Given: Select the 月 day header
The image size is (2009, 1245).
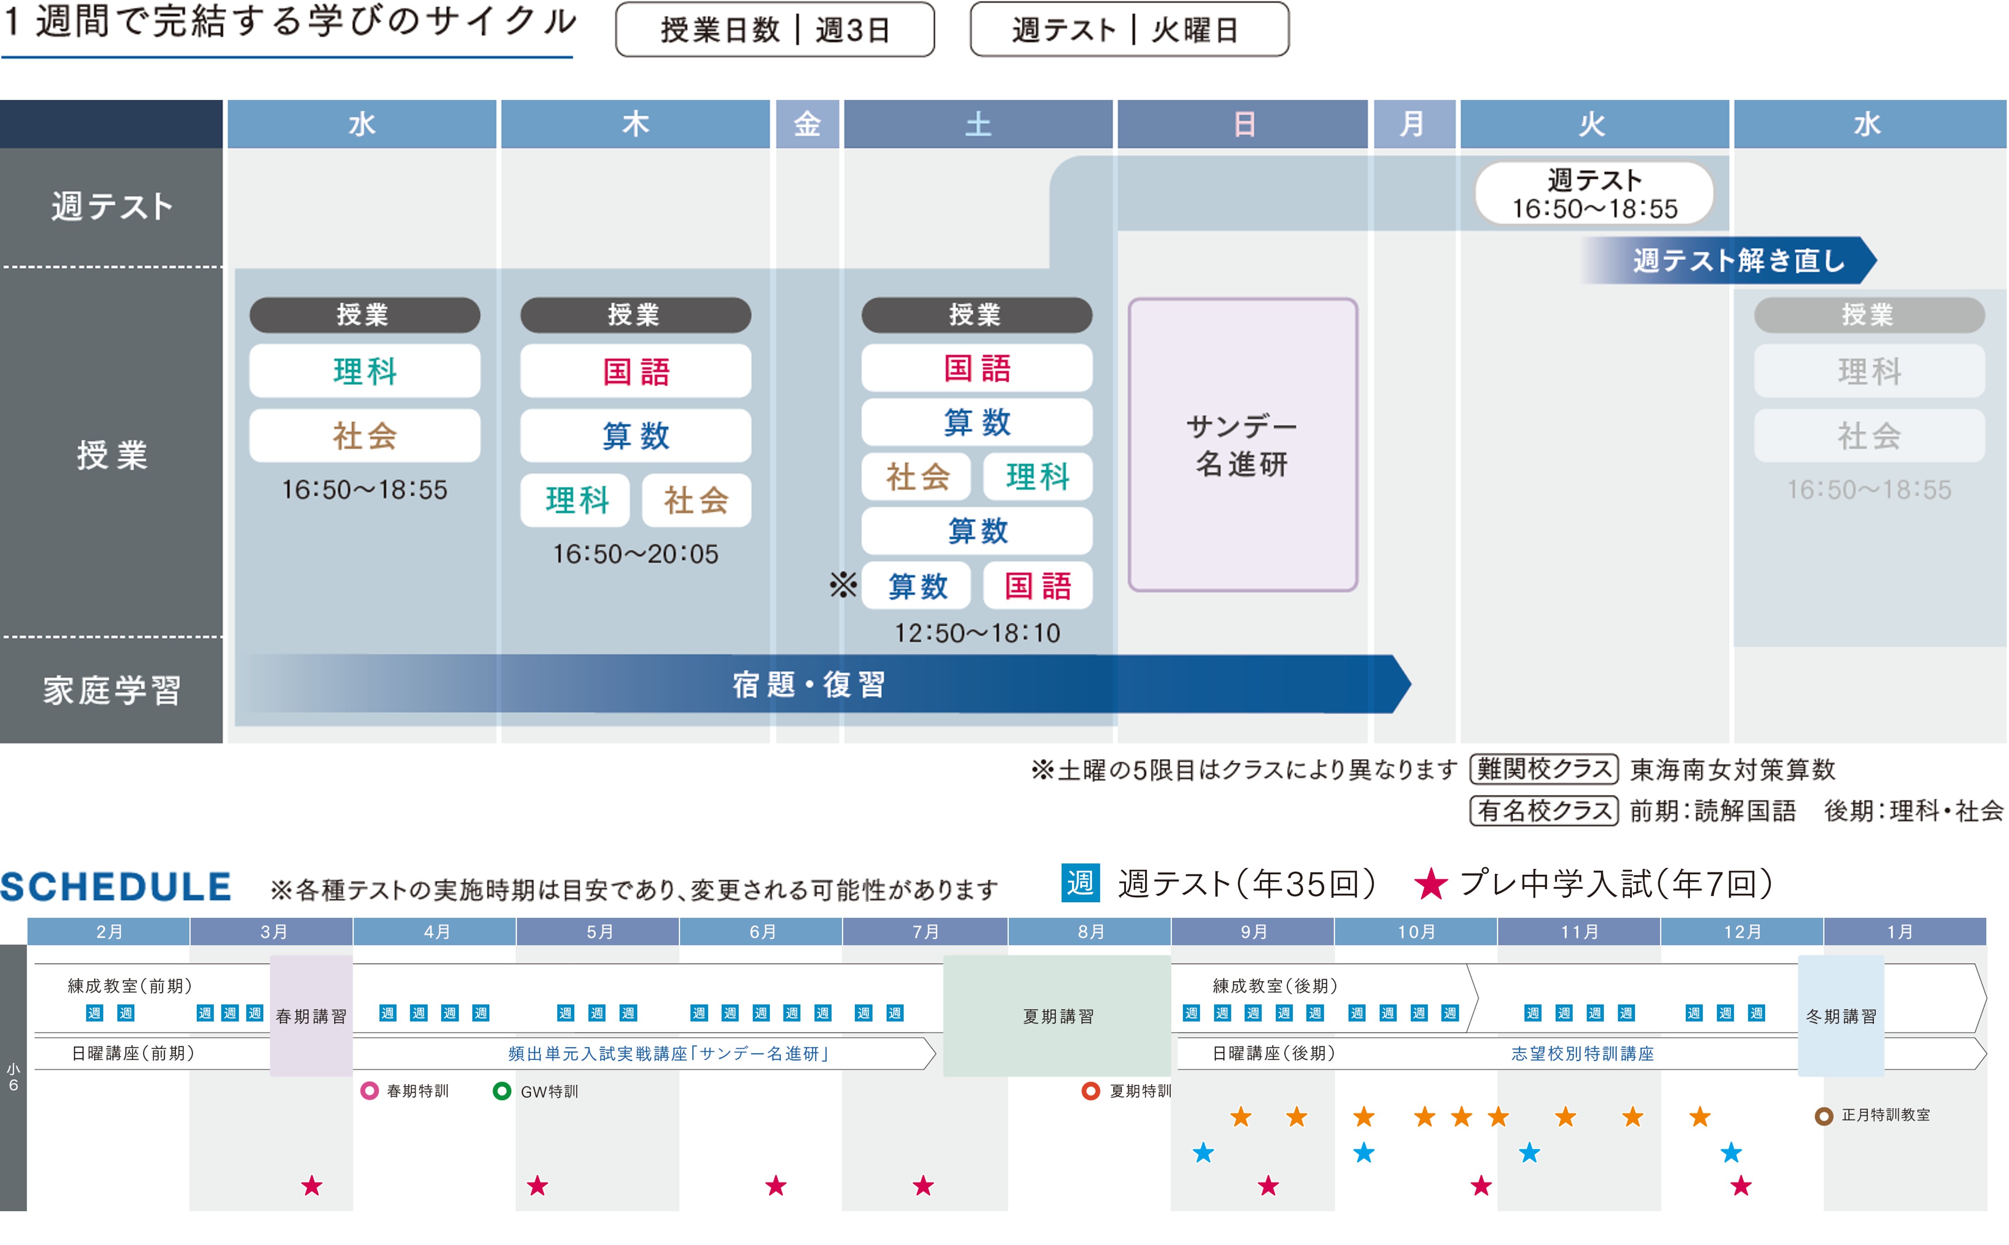Looking at the screenshot, I should (1414, 124).
